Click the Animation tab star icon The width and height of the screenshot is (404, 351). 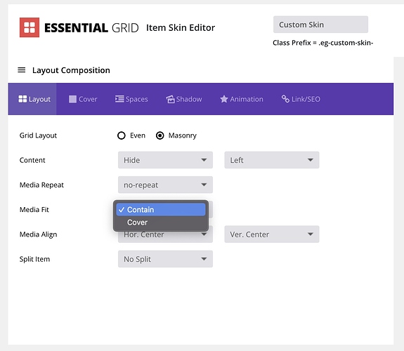pyautogui.click(x=224, y=99)
